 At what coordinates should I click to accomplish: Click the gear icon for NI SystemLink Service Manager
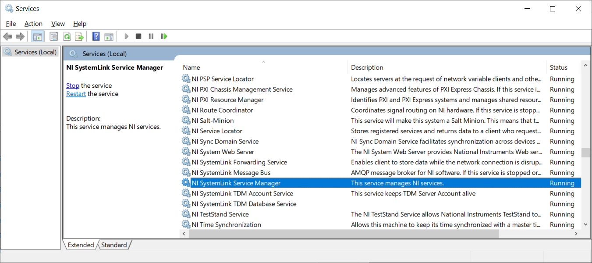tap(186, 183)
